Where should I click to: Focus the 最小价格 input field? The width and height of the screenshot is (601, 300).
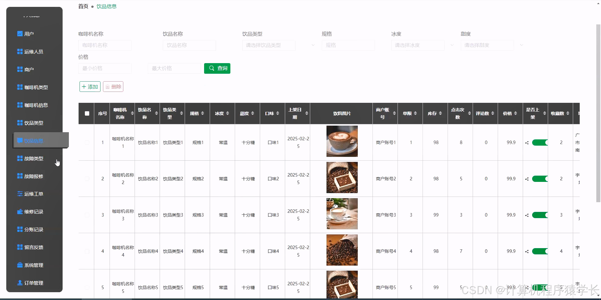point(105,68)
